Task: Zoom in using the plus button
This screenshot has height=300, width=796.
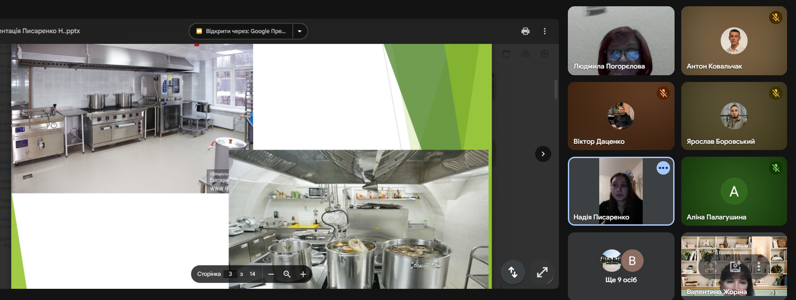Action: pos(303,274)
